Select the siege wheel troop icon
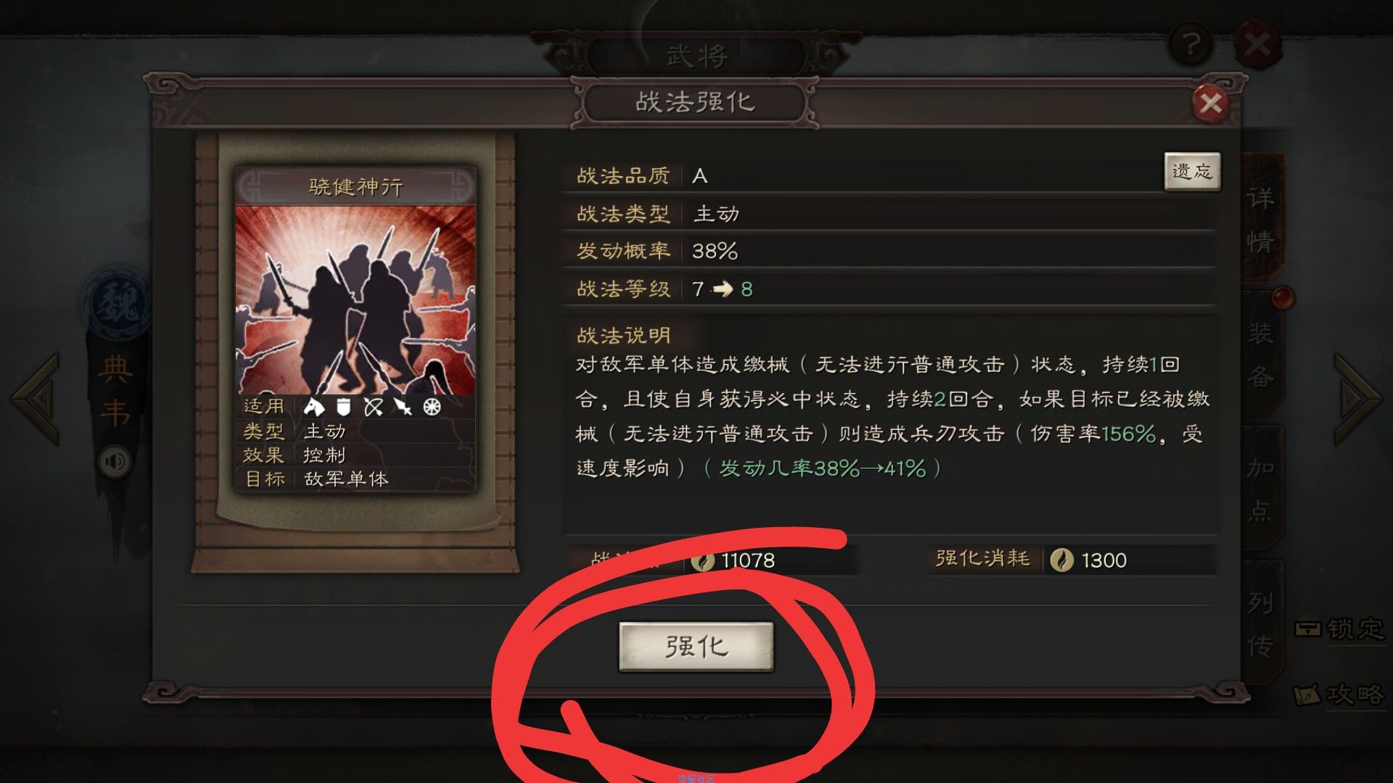Screen dimensions: 1393x783 coord(432,407)
